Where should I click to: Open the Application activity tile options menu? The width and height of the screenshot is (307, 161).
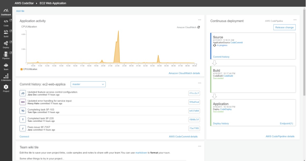(x=199, y=19)
